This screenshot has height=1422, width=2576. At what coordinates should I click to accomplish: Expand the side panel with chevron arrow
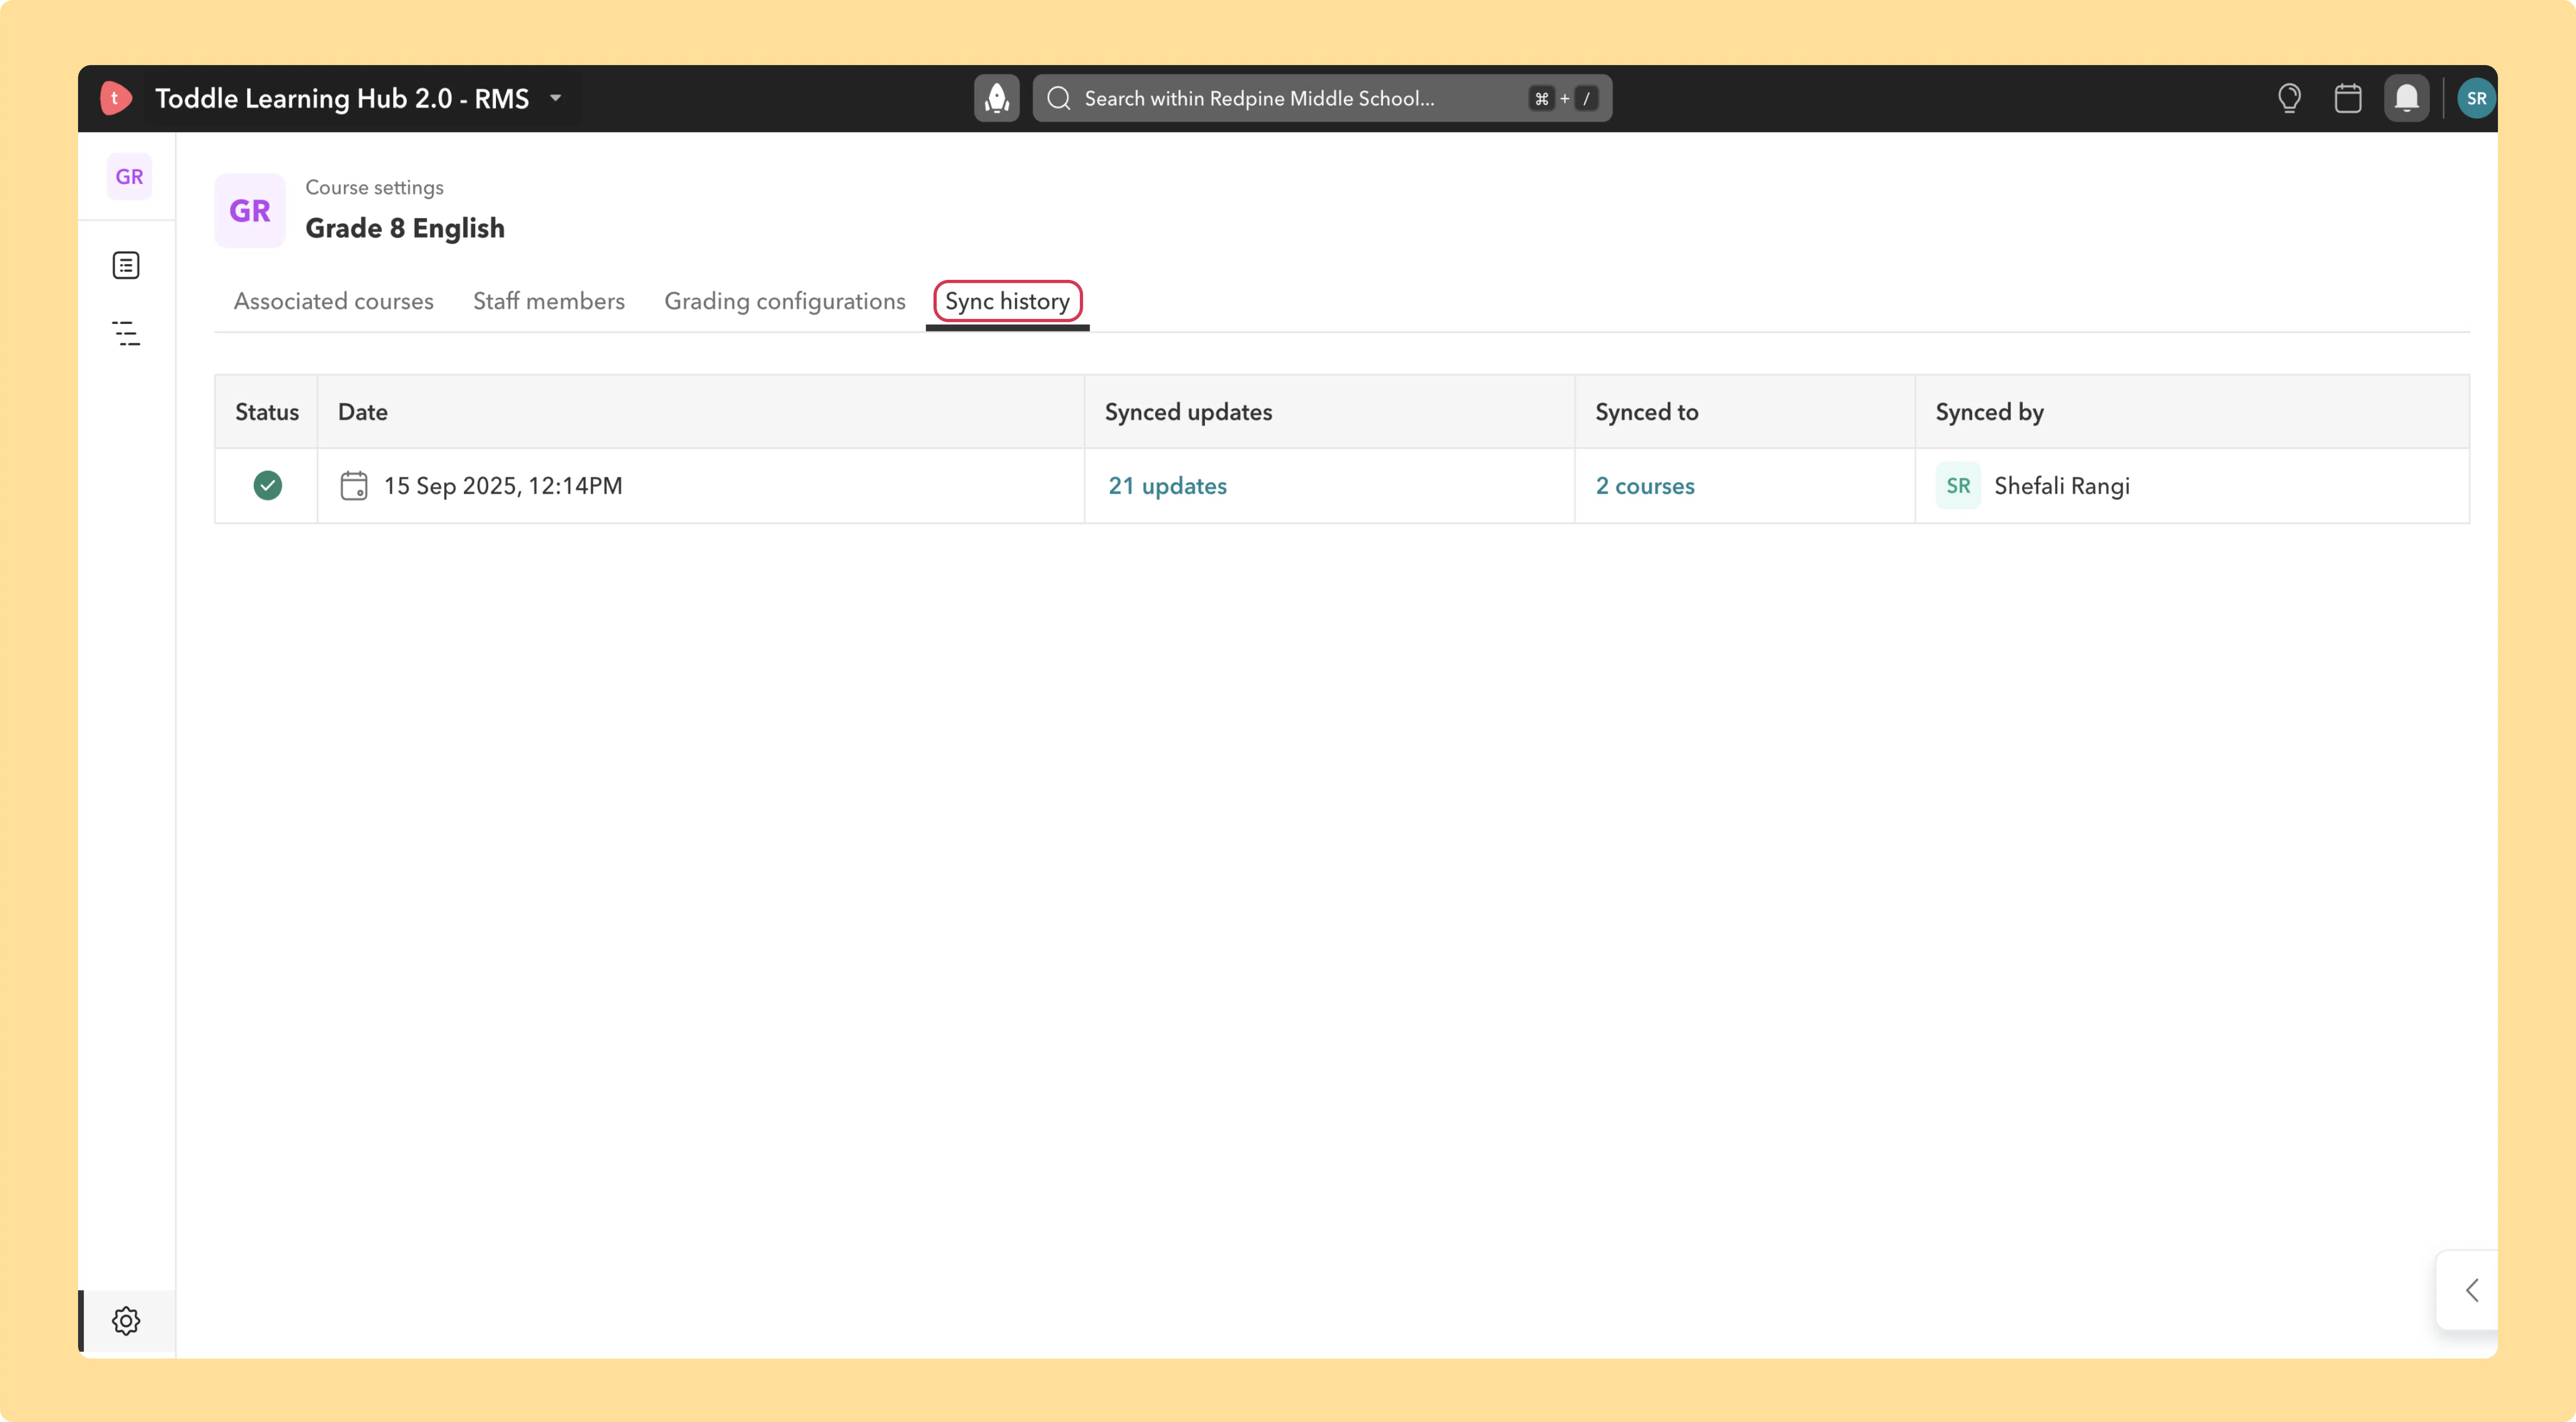pos(2471,1290)
